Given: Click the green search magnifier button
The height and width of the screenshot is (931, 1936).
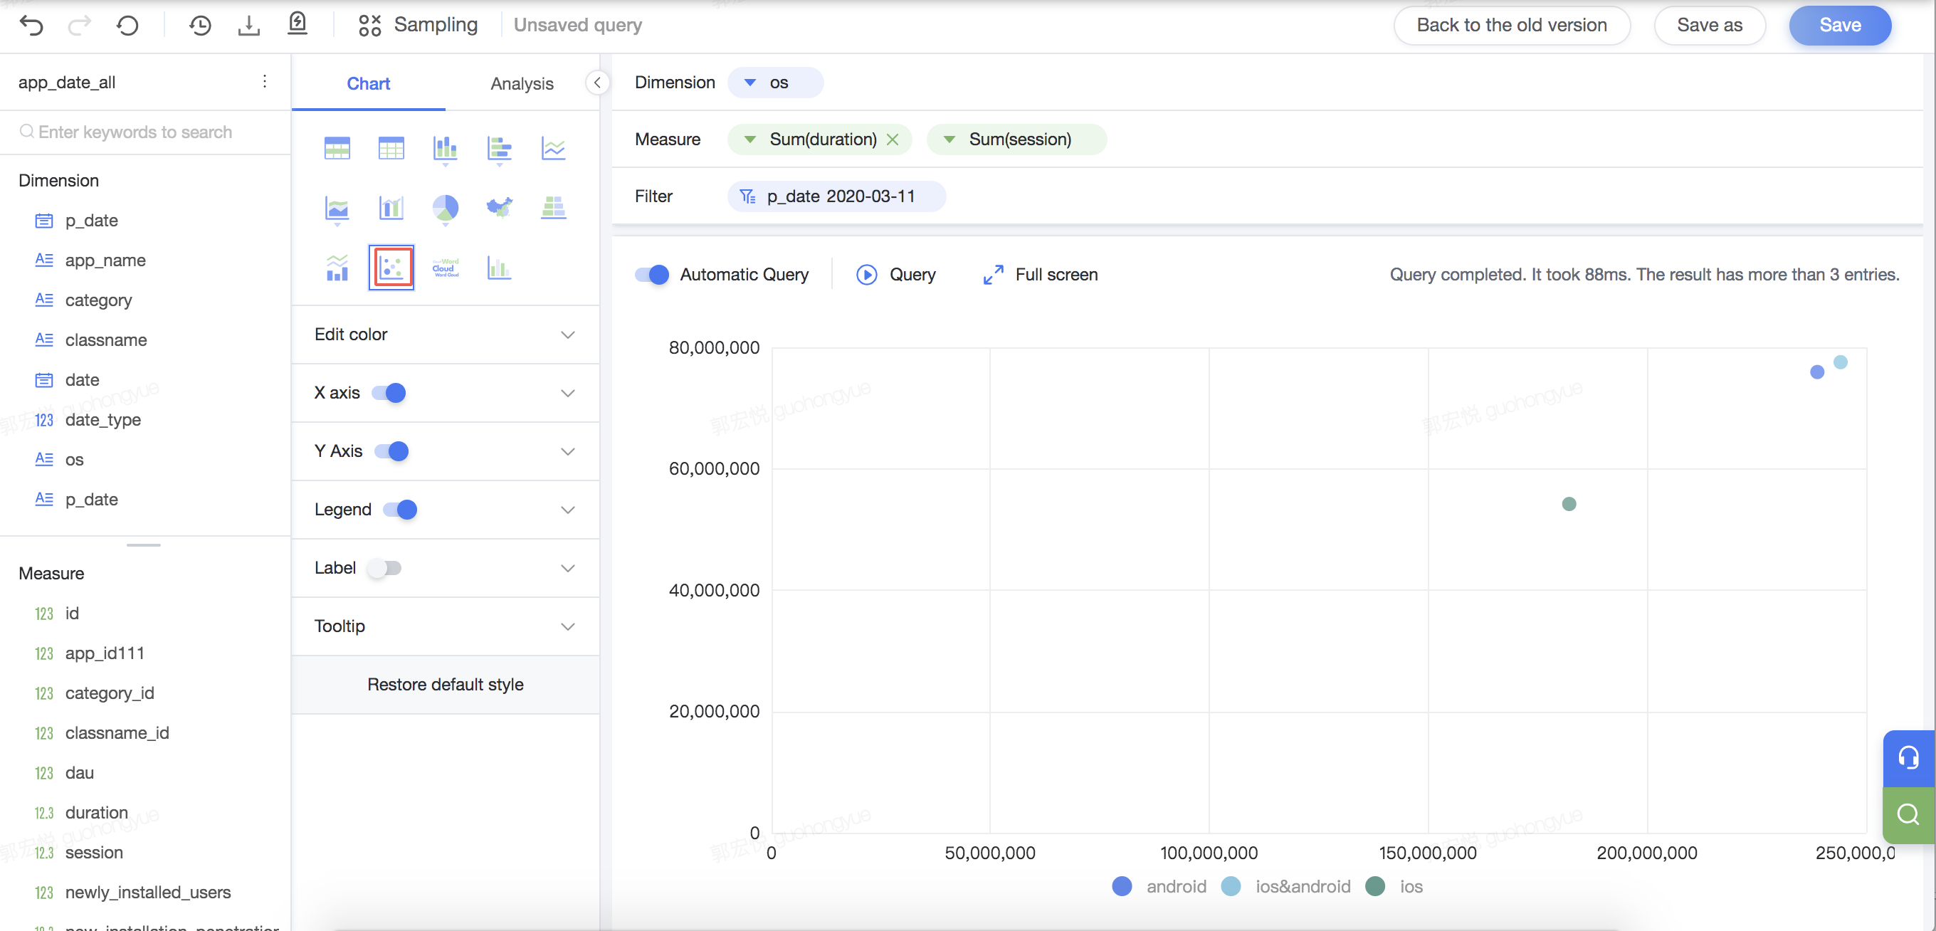Looking at the screenshot, I should 1908,814.
